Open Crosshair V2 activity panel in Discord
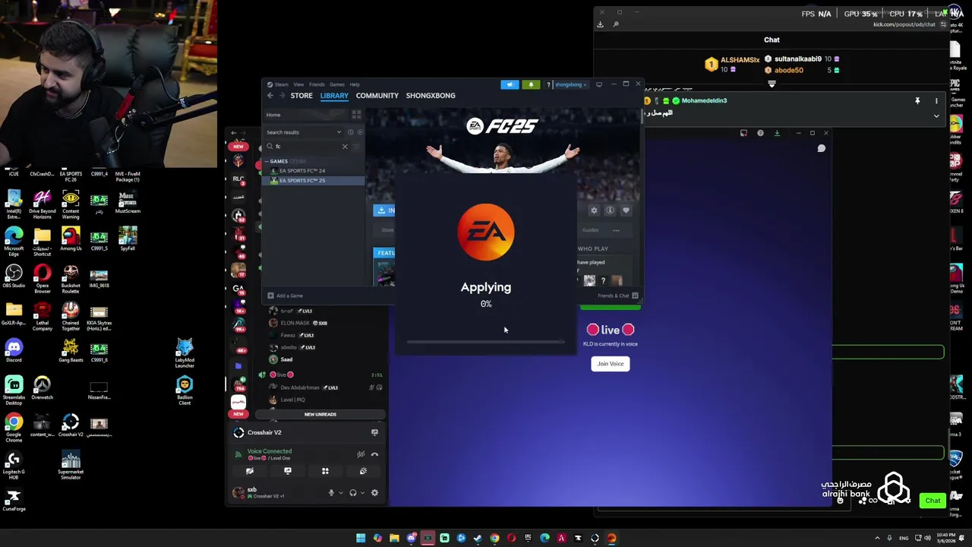Screen dimensions: 972x547 tap(308, 432)
